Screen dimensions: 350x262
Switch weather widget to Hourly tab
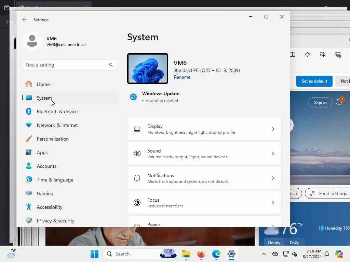click(x=274, y=243)
